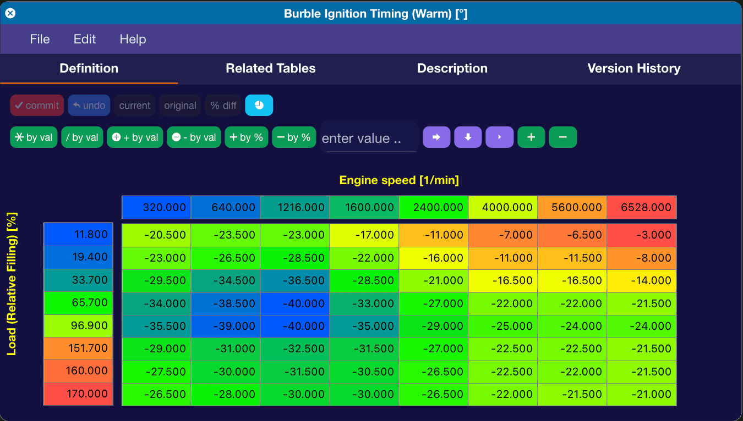
Task: Open the Help menu
Action: tap(133, 39)
